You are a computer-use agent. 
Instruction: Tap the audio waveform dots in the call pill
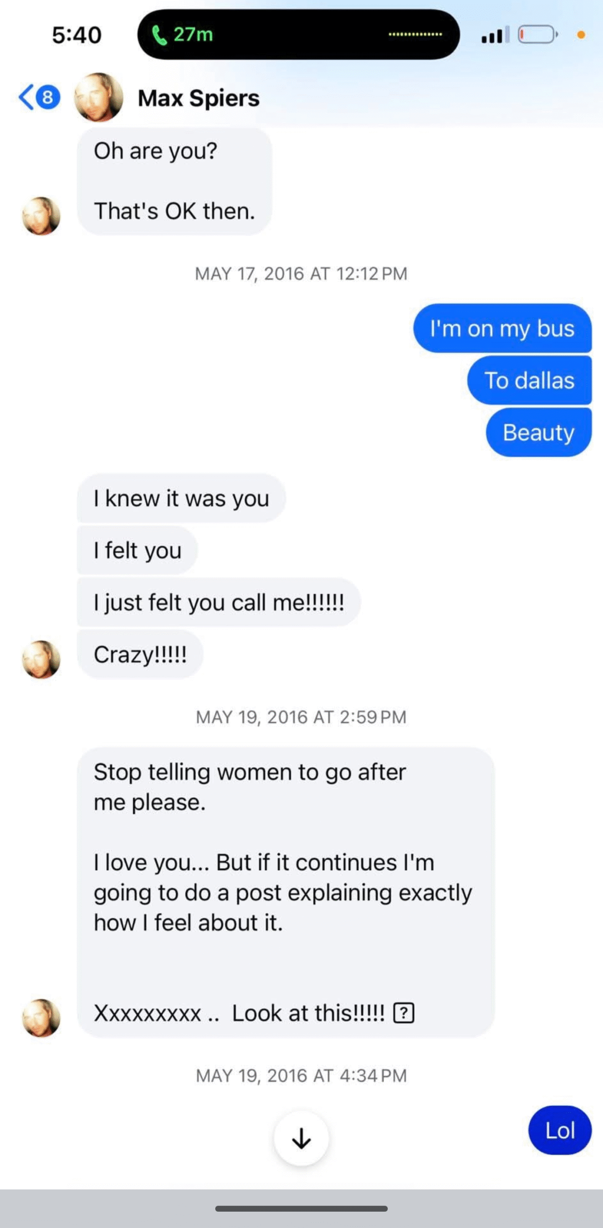point(415,35)
